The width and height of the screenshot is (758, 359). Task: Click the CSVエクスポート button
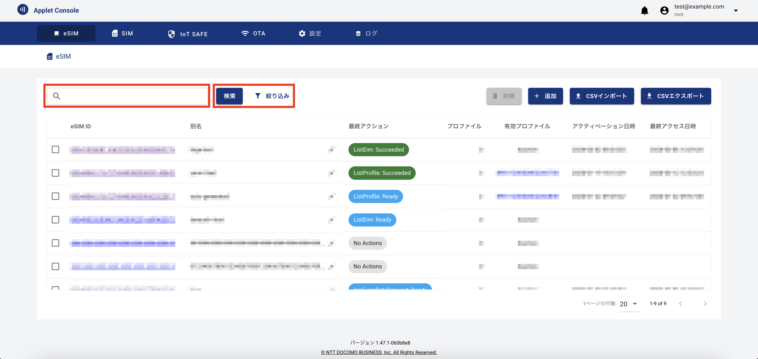[676, 96]
